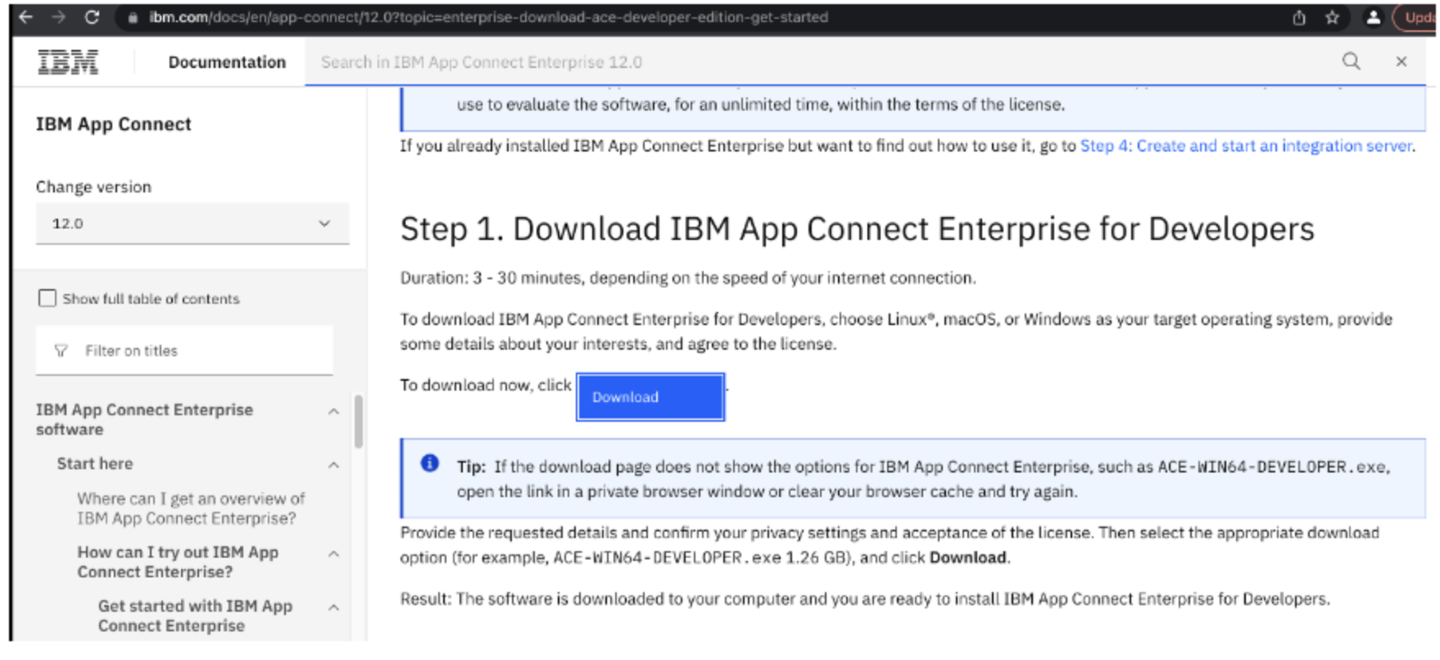
Task: Open How can I try out IBM App Connect Enterprise
Action: (178, 562)
